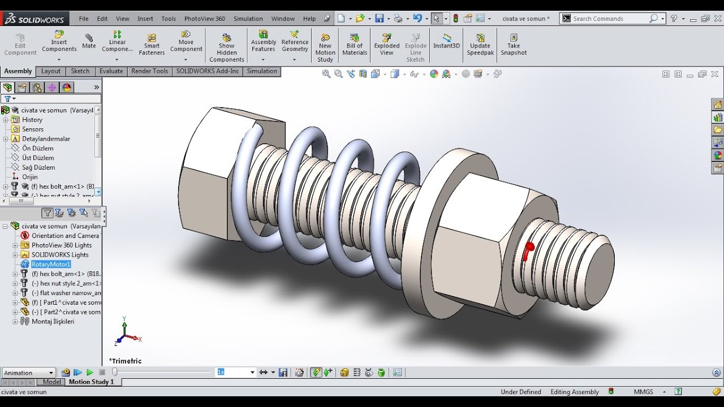
Task: Open the Linear Component Pattern dropdown arrow
Action: tap(118, 59)
